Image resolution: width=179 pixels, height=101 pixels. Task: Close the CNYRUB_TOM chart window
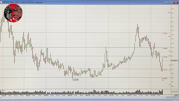(176, 3)
